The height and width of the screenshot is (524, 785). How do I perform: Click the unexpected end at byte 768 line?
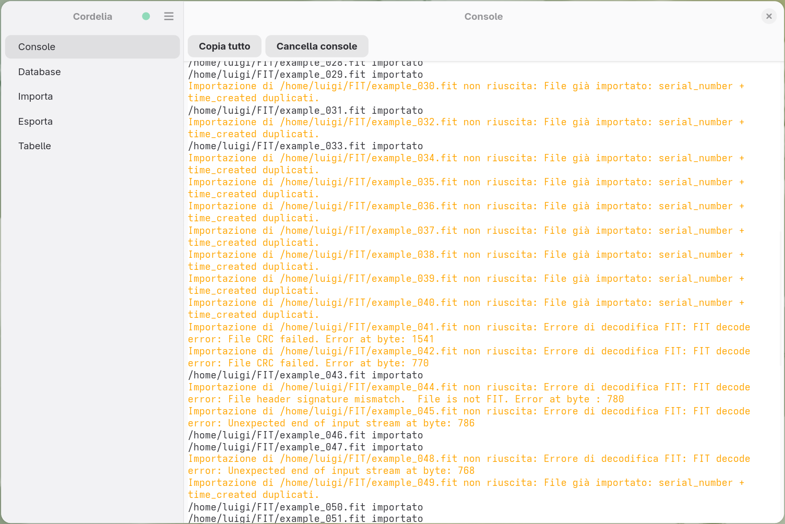[x=469, y=465]
